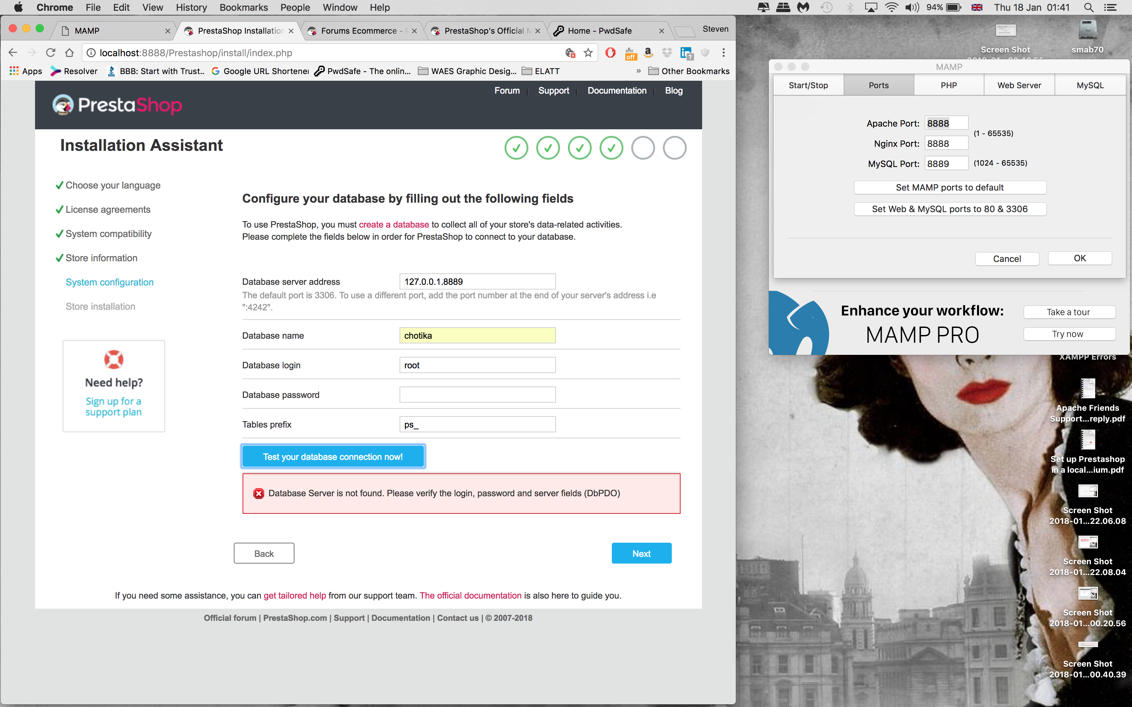
Task: Open the History menu in Chrome
Action: (x=191, y=7)
